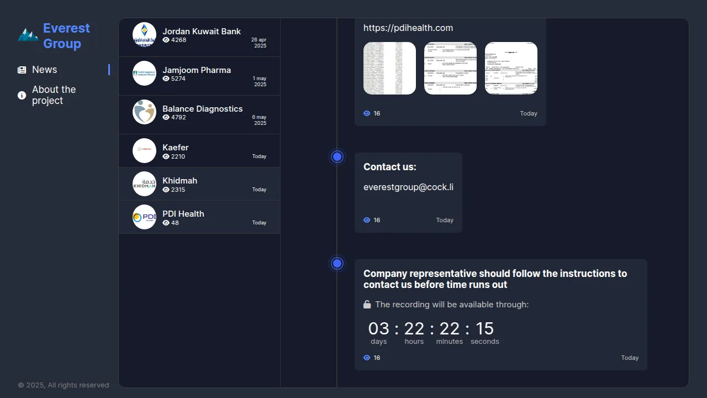Open the About the project page
This screenshot has height=398, width=707.
point(54,95)
